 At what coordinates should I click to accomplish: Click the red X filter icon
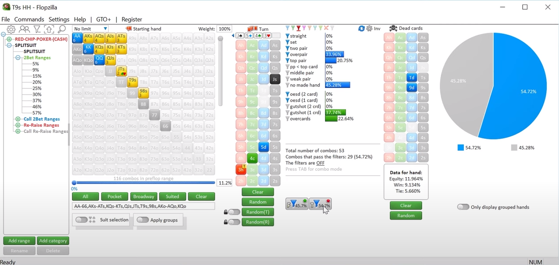click(x=326, y=28)
